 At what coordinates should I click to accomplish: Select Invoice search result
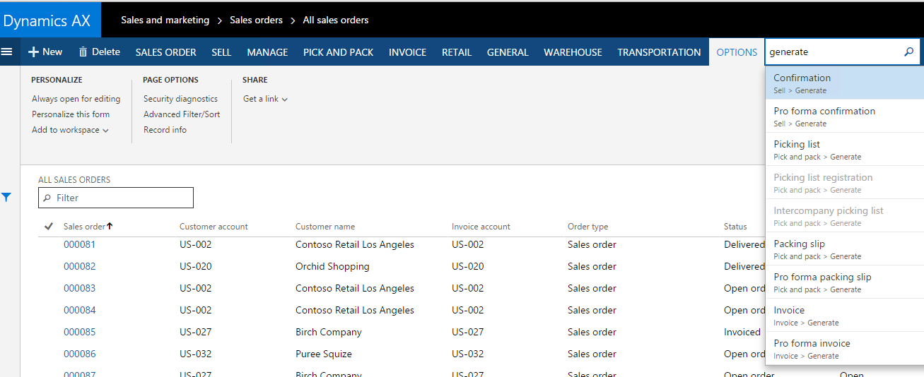pyautogui.click(x=844, y=316)
